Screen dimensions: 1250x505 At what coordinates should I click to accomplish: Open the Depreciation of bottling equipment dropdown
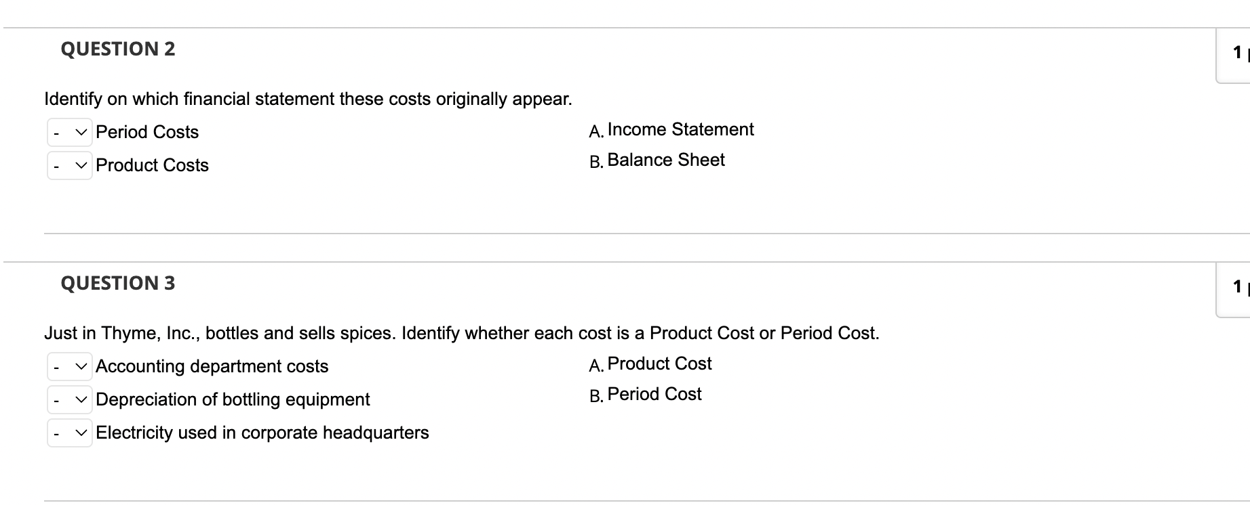(x=70, y=399)
